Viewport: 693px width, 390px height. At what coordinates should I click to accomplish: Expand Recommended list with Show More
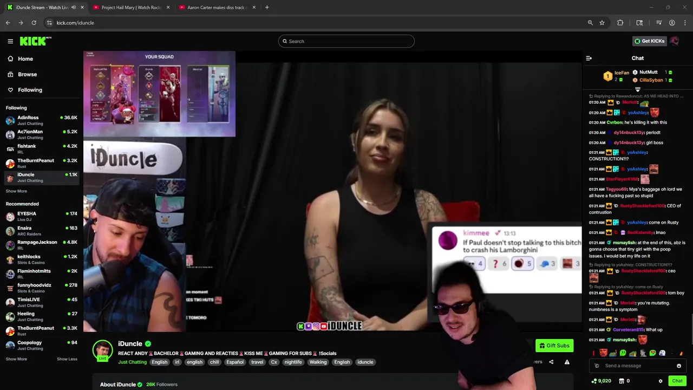click(x=16, y=359)
